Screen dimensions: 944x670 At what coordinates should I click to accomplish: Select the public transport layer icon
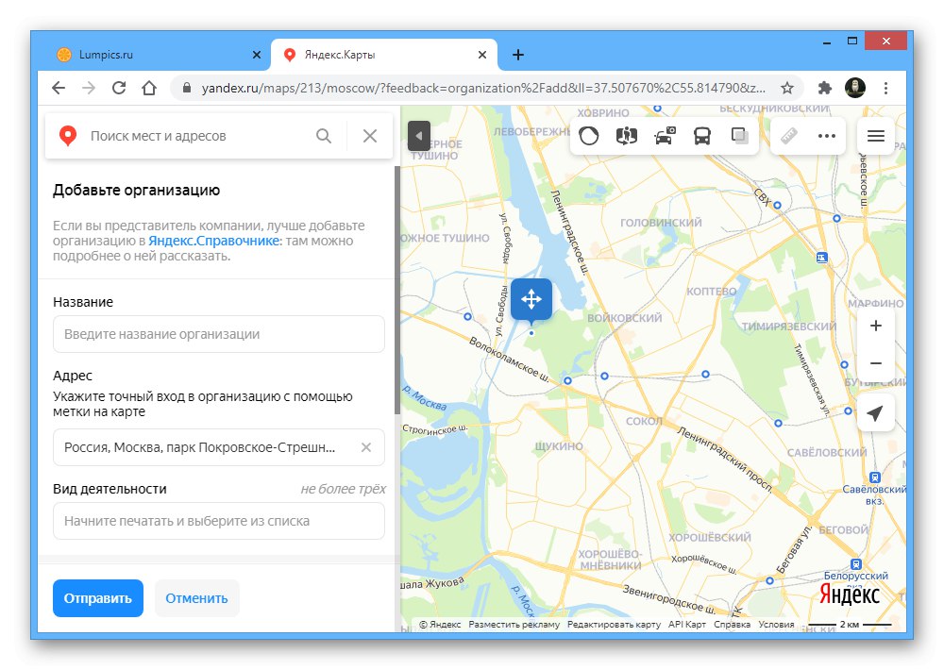701,135
